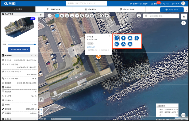This screenshot has width=189, height=121.
Task: Open the ヘルプ menu item
Action: (x=175, y=4)
